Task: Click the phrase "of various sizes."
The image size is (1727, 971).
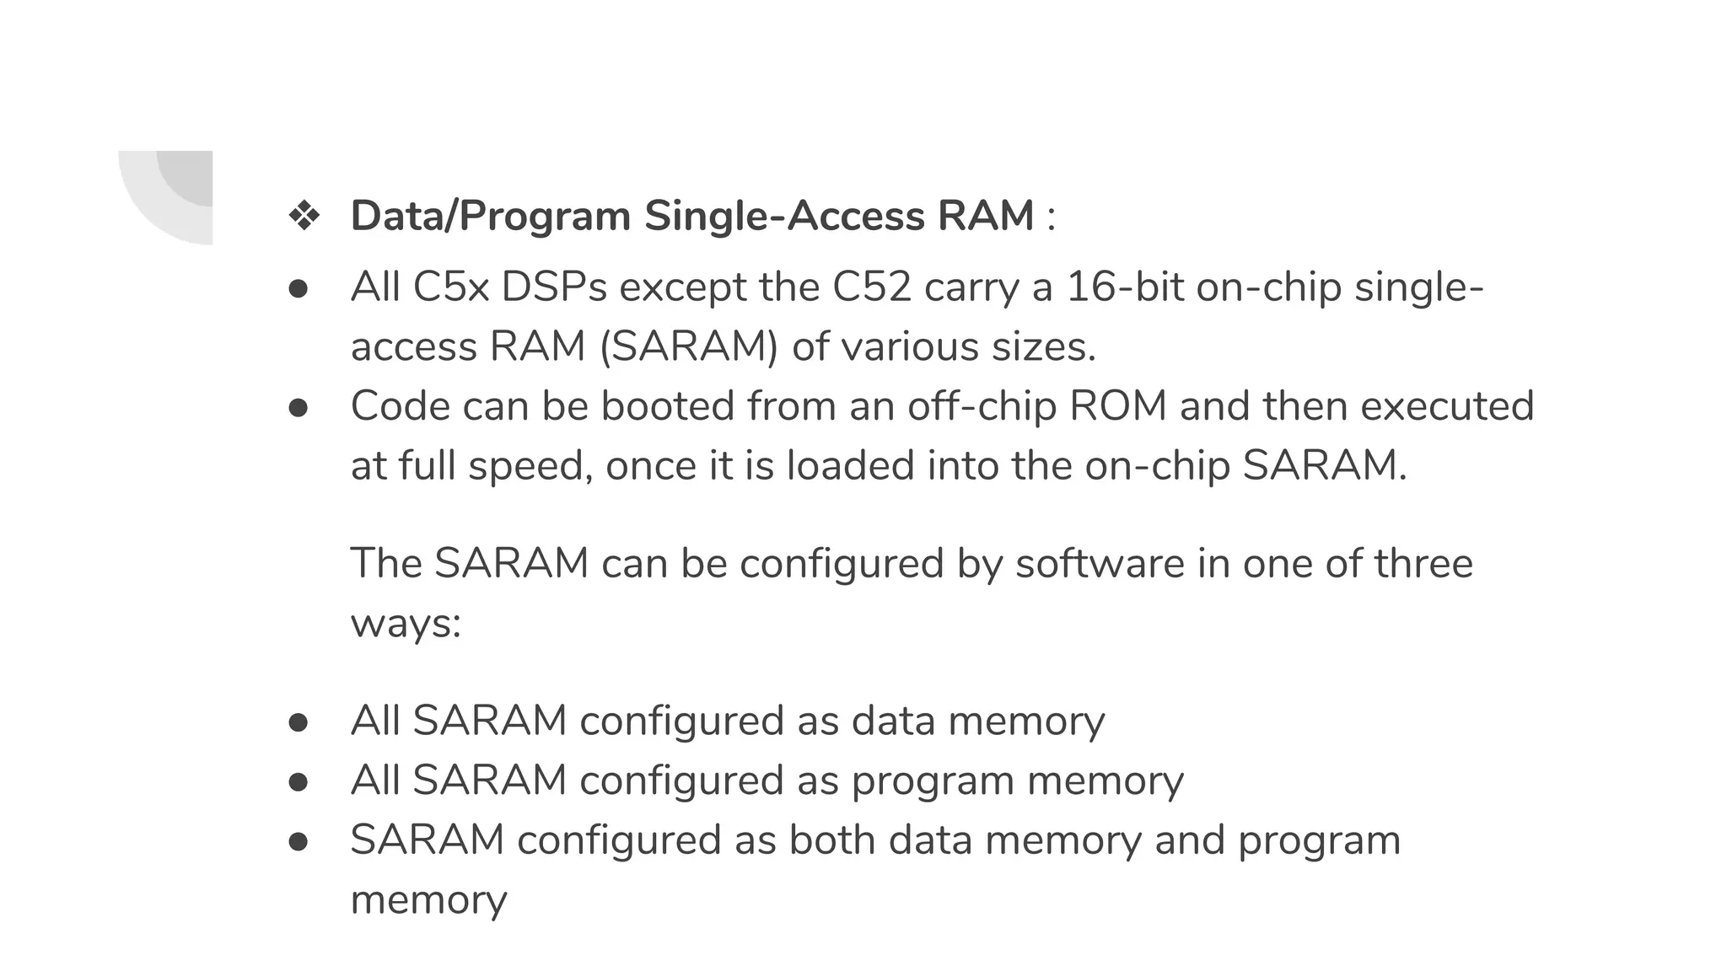Action: pyautogui.click(x=944, y=347)
